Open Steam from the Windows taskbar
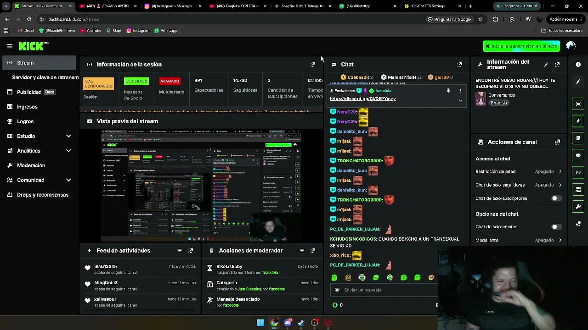Screen dimensions: 588x330 301,323
